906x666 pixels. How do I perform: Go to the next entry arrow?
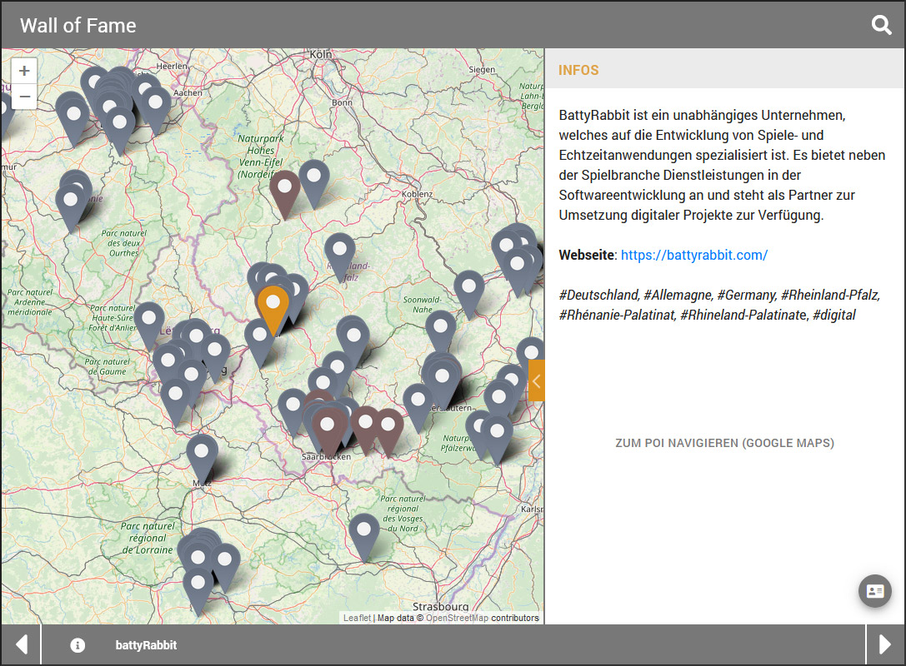tap(885, 645)
